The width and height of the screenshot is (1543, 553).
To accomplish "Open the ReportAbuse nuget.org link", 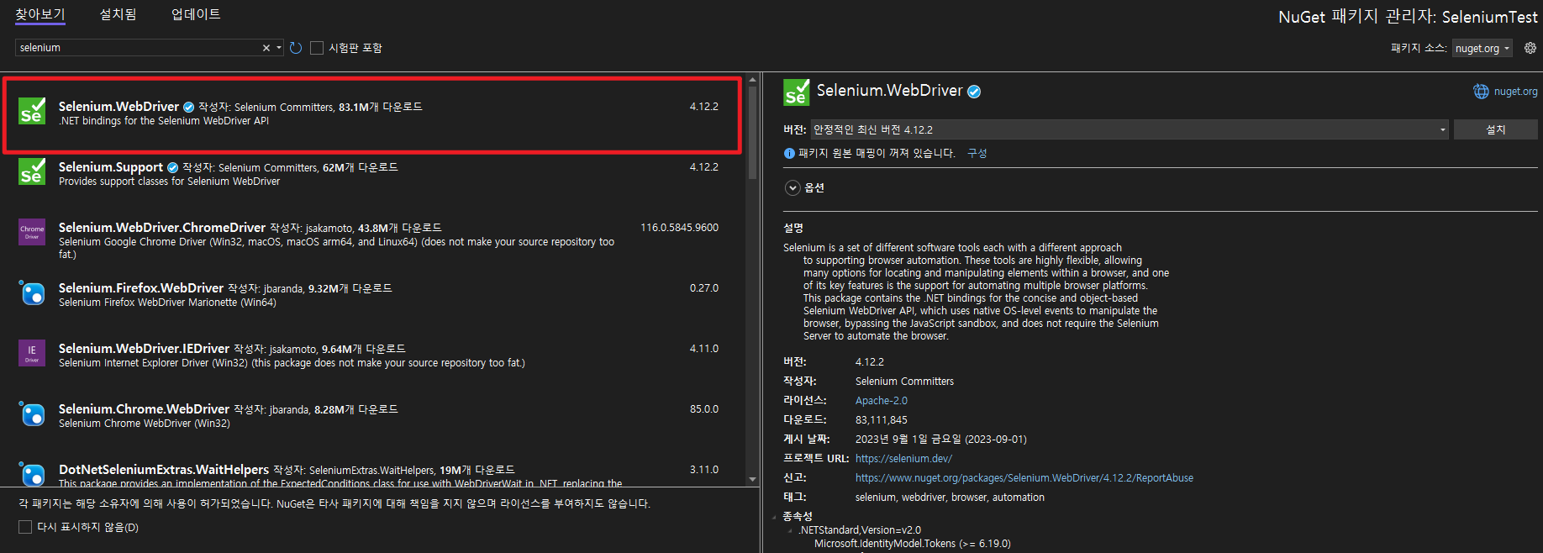I will 1024,478.
